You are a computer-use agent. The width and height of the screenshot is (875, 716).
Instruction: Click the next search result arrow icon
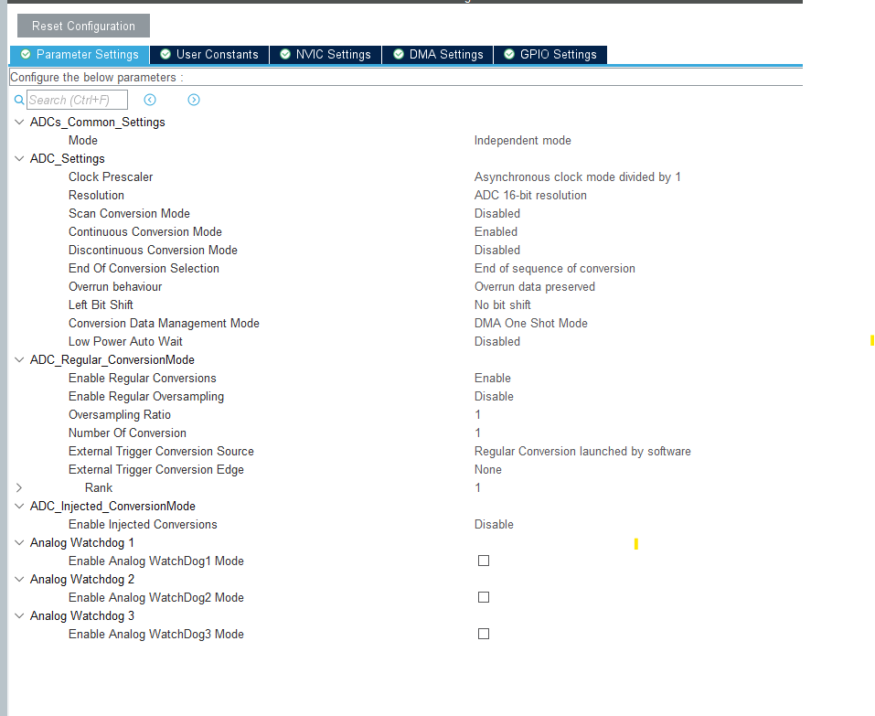click(193, 100)
